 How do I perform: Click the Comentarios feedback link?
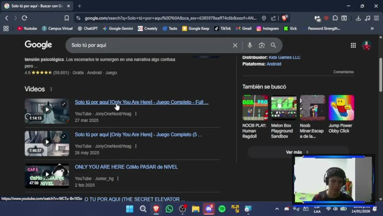343,72
